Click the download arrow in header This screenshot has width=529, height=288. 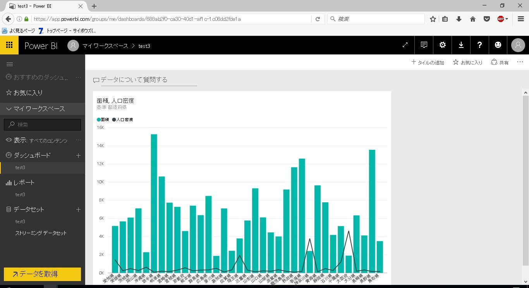pos(461,45)
